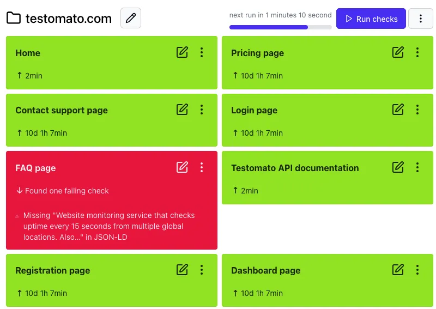The height and width of the screenshot is (309, 436).
Task: Click Dashboard page '10d 1h 7min' uptime
Action: pyautogui.click(x=262, y=293)
